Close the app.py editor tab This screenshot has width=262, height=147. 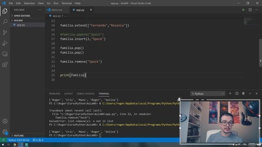91,10
